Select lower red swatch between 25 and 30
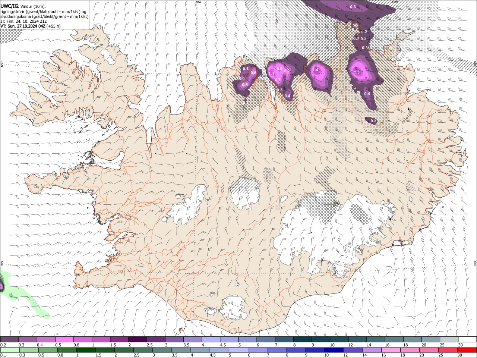Image resolution: width=477 pixels, height=358 pixels. (448, 350)
